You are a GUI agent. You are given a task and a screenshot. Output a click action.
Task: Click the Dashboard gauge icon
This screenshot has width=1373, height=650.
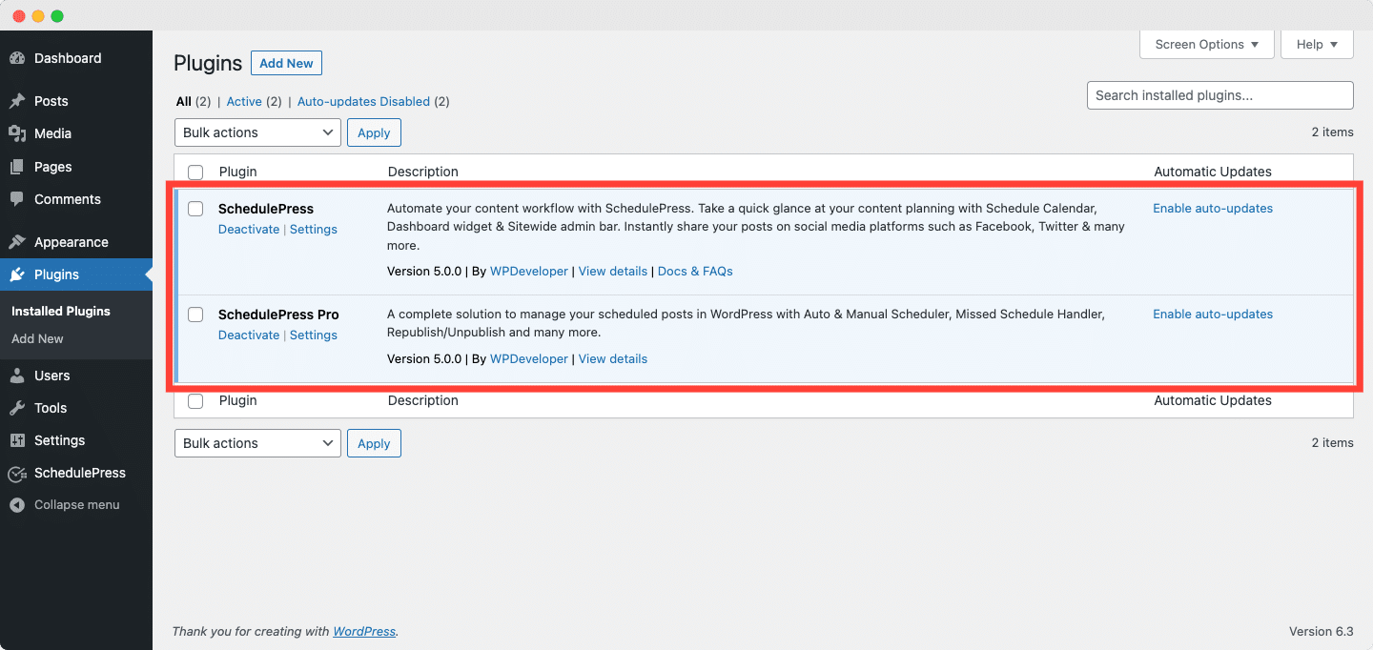coord(17,58)
